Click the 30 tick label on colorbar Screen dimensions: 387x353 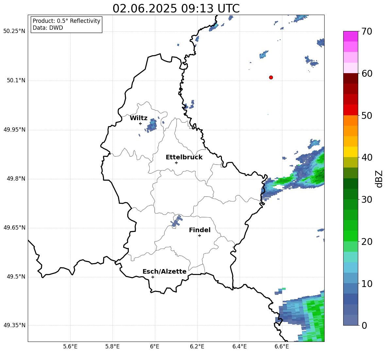click(367, 200)
